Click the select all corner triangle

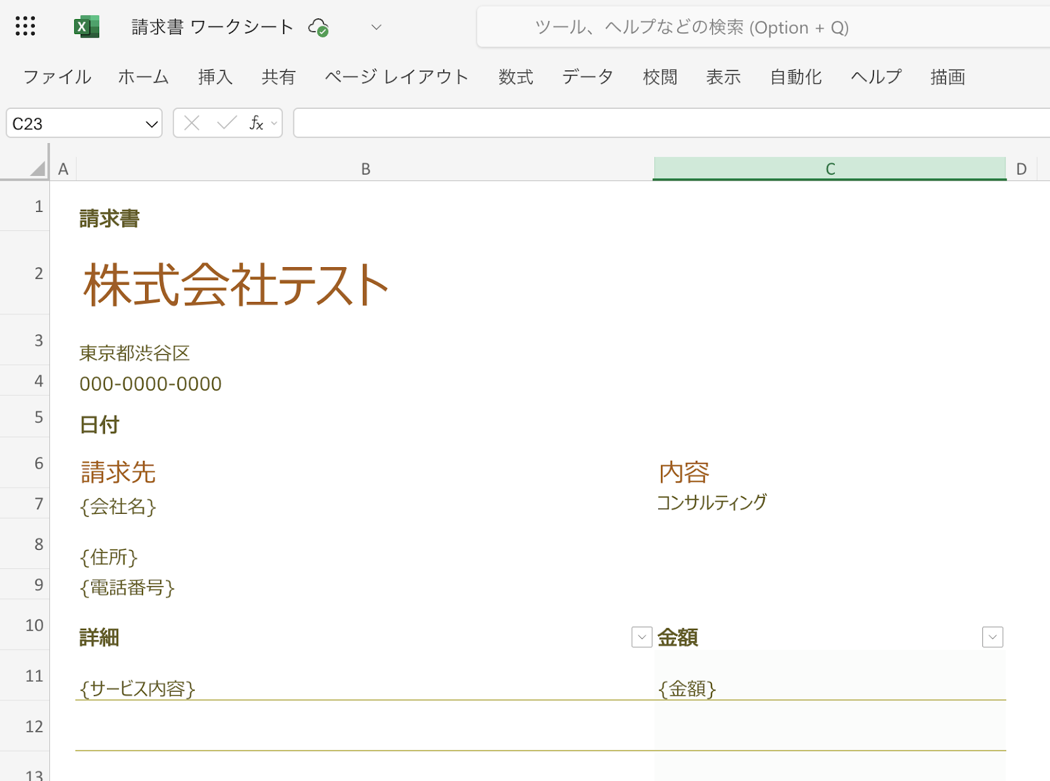37,169
